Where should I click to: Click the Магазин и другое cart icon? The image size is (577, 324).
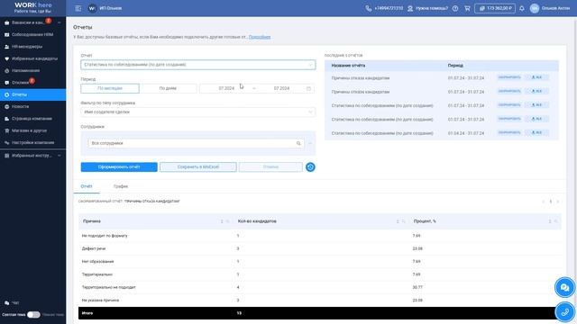[6, 130]
